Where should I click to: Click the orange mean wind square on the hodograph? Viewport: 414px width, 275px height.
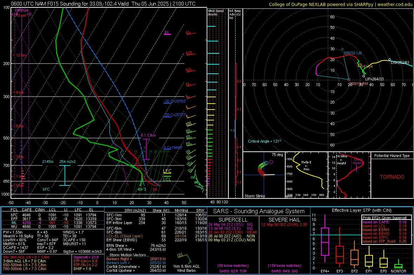[x=359, y=65]
